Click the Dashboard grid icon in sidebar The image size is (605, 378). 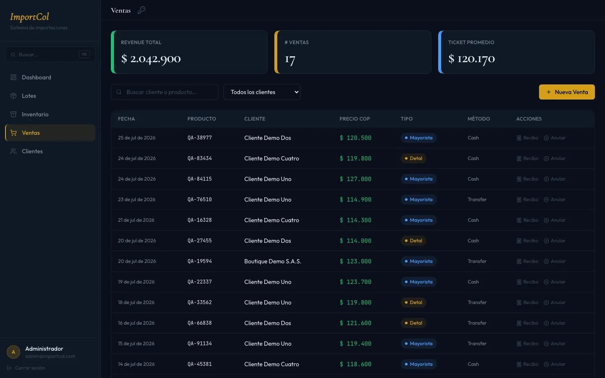13,77
